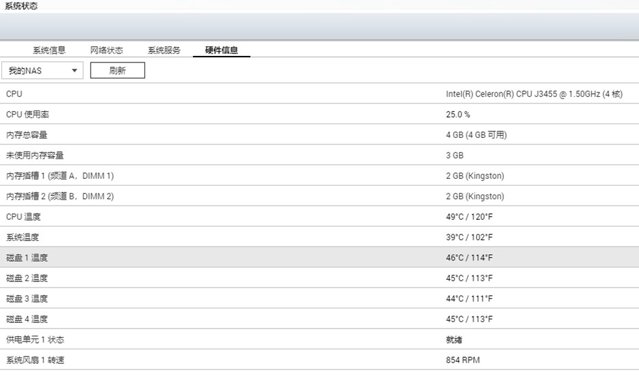Screen dimensions: 639x378
Task: Open the 我的NAS device dropdown
Action: tap(42, 70)
